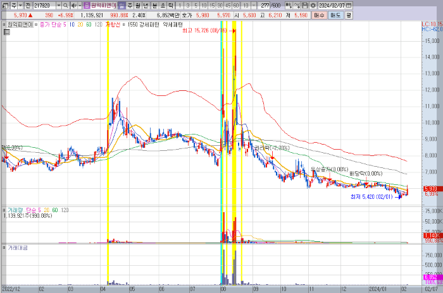Choose the 1 interval button
The image size is (443, 293).
click(x=180, y=5)
